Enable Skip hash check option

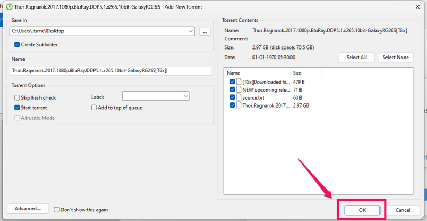click(17, 97)
